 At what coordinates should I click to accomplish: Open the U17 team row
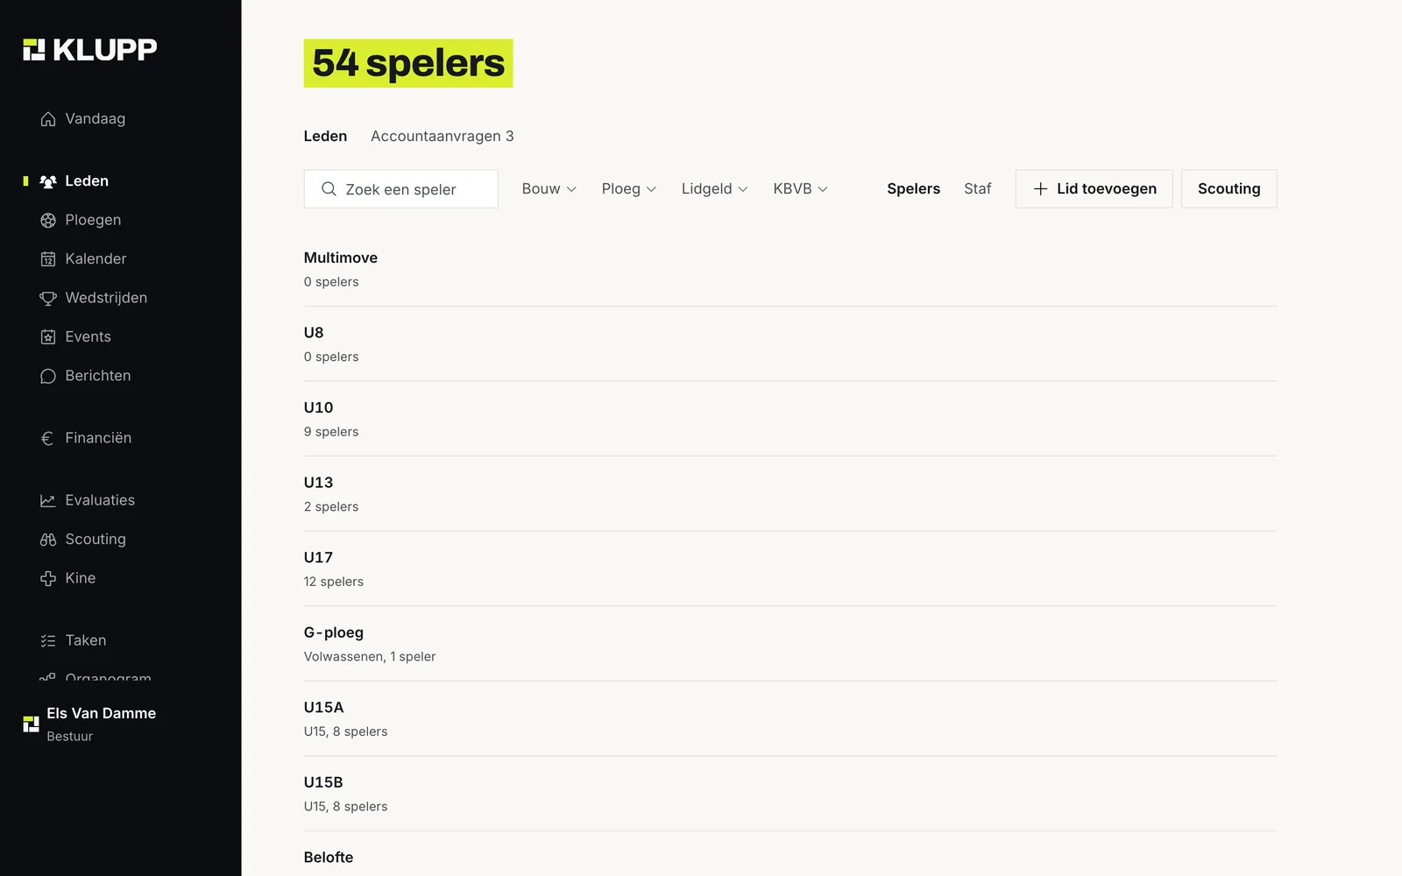pos(790,569)
